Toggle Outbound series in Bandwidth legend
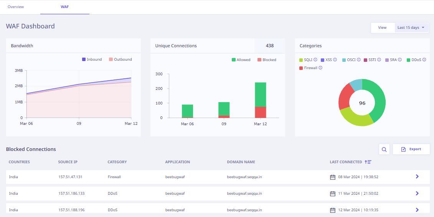Viewport: 434px width, 217px height. (x=120, y=59)
